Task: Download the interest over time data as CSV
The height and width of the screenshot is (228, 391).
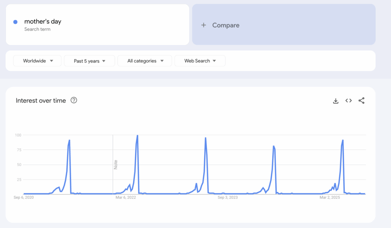Action: (x=336, y=101)
